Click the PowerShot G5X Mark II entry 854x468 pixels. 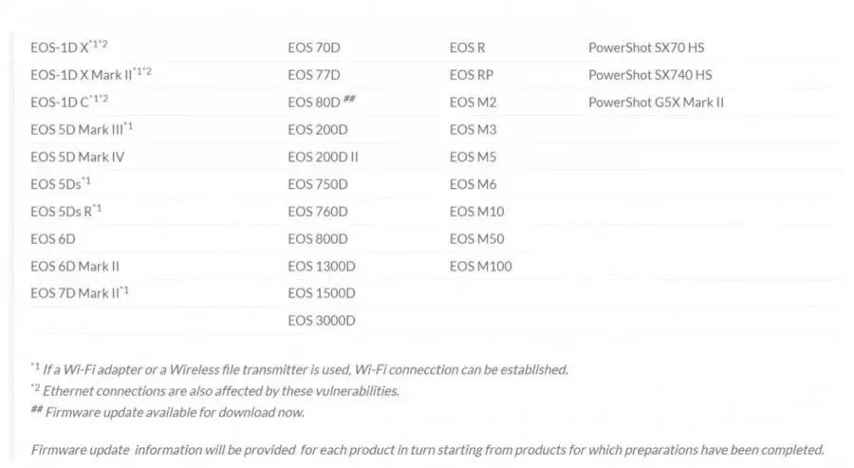pos(656,103)
